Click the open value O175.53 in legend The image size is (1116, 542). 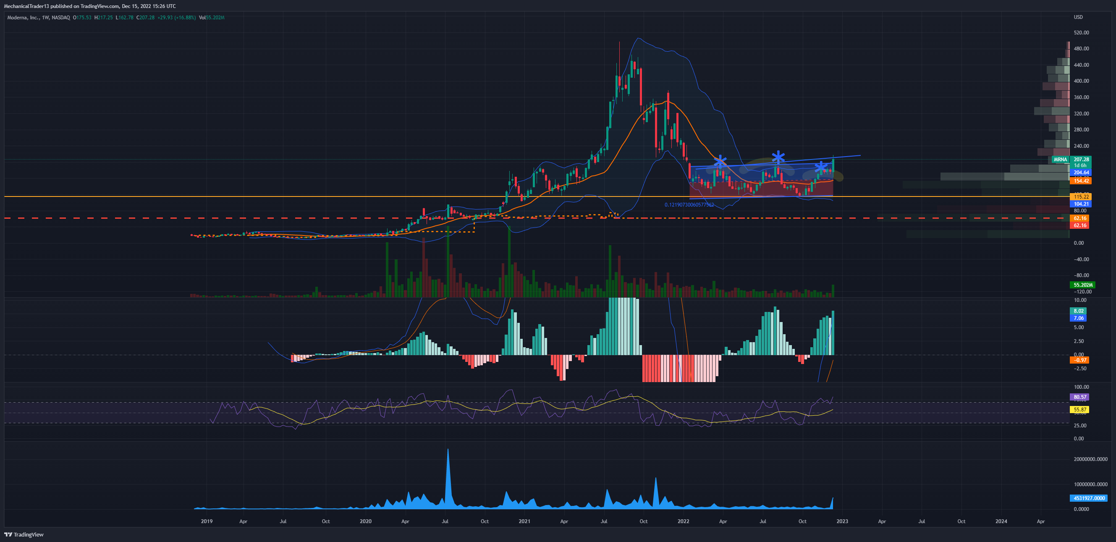82,18
